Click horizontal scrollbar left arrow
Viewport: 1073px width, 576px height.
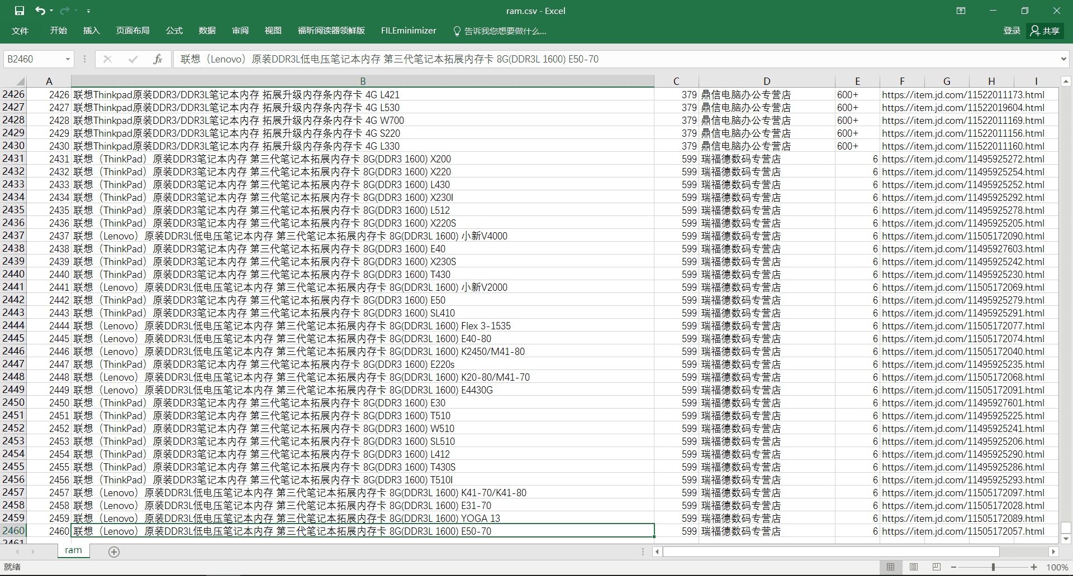(x=658, y=551)
